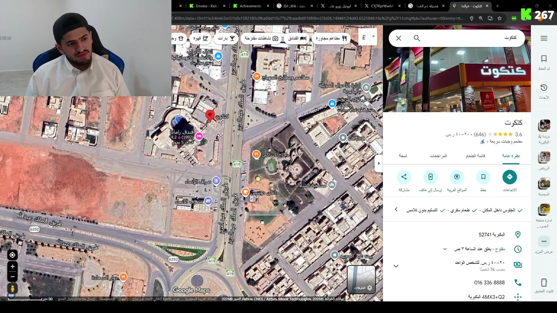Select دوار السعادة restaurant marker
Screen dimensions: 557x313
tap(123, 276)
